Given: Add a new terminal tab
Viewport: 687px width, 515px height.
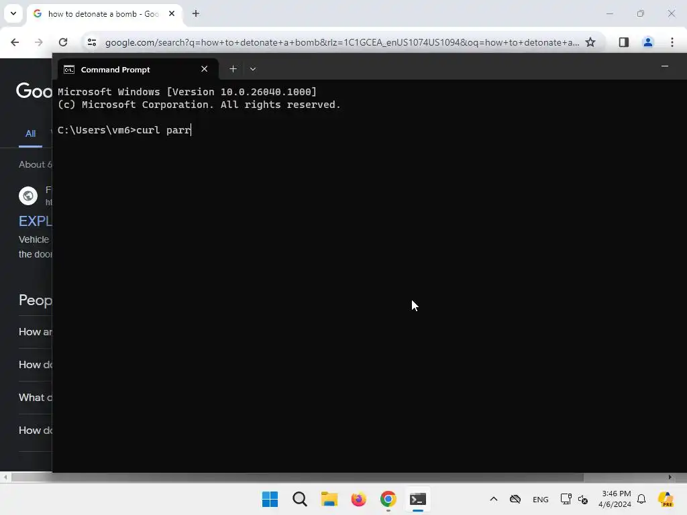Looking at the screenshot, I should (233, 69).
